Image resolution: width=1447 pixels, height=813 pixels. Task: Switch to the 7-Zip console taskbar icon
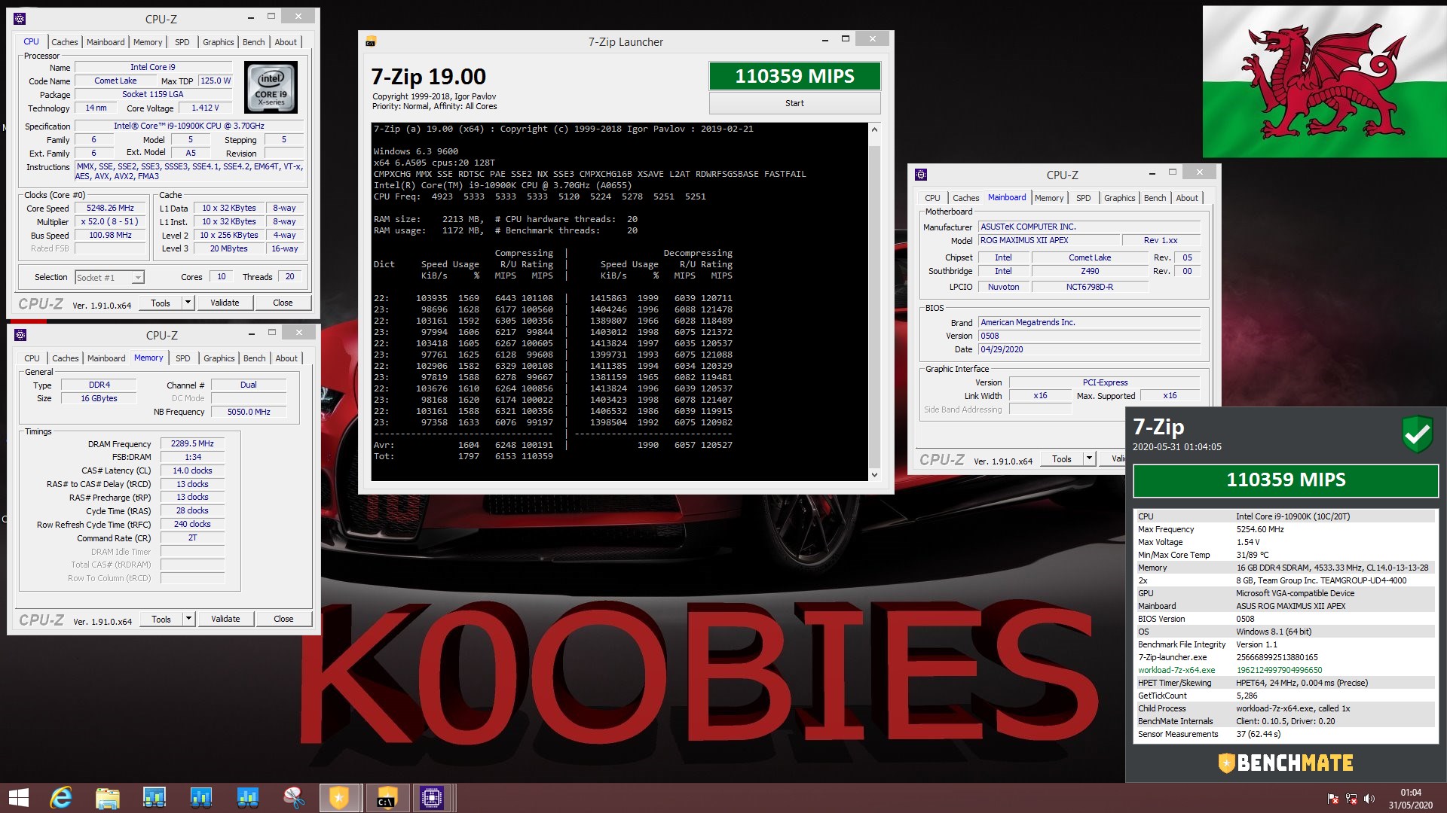(386, 798)
